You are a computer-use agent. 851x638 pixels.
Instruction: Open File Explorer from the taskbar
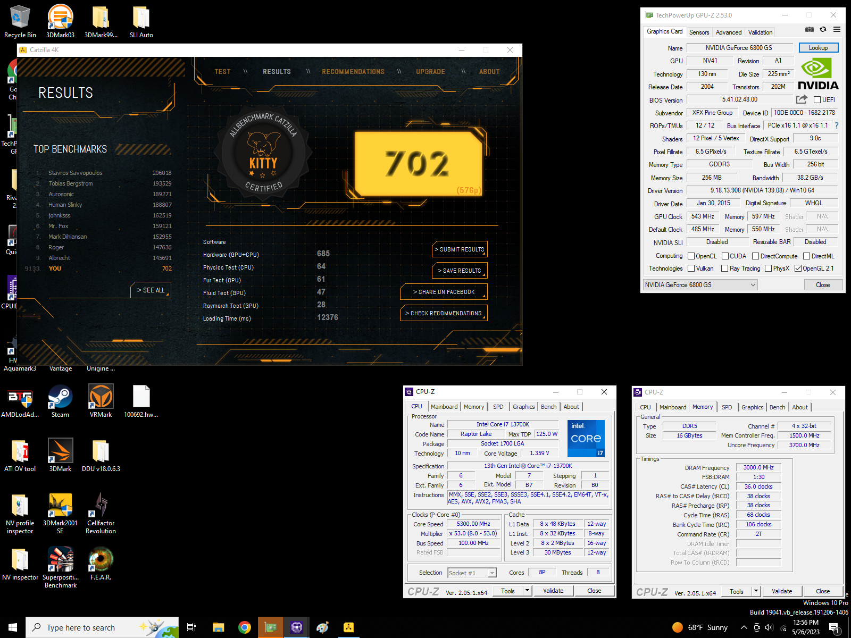(218, 627)
